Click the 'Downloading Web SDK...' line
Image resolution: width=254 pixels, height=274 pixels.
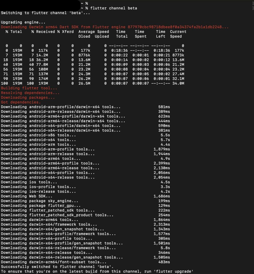(x=26, y=196)
